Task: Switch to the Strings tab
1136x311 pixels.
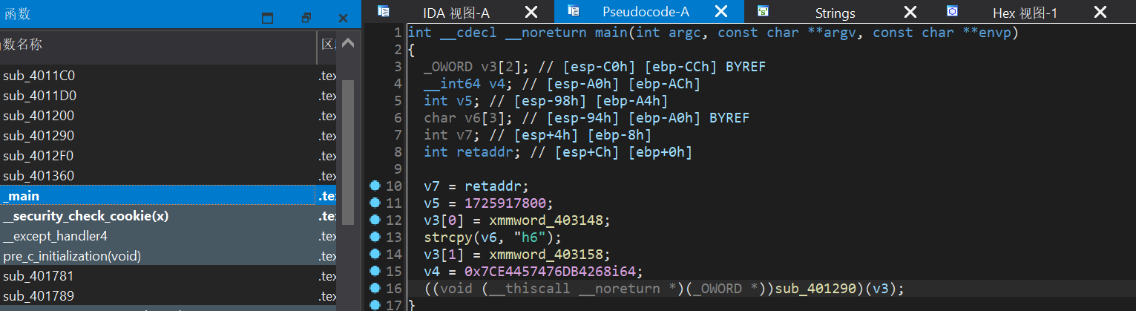Action: coord(835,13)
